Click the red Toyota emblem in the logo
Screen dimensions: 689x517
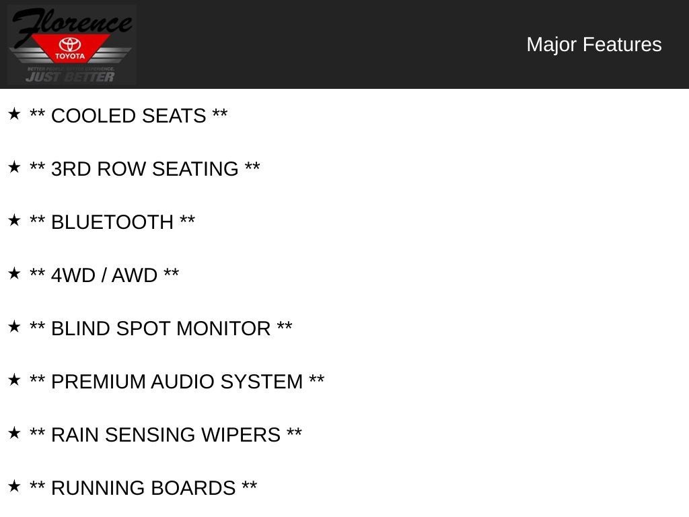70,48
